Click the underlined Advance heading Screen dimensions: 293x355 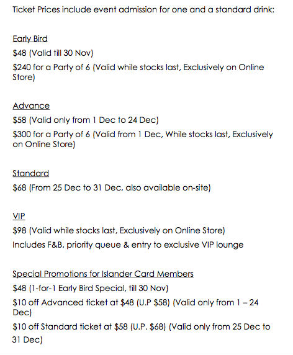(31, 106)
